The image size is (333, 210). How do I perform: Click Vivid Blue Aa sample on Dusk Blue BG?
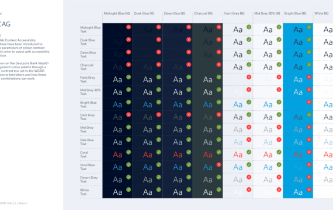coord(148,167)
